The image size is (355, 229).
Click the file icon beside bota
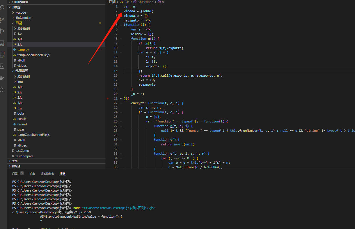tap(15, 113)
